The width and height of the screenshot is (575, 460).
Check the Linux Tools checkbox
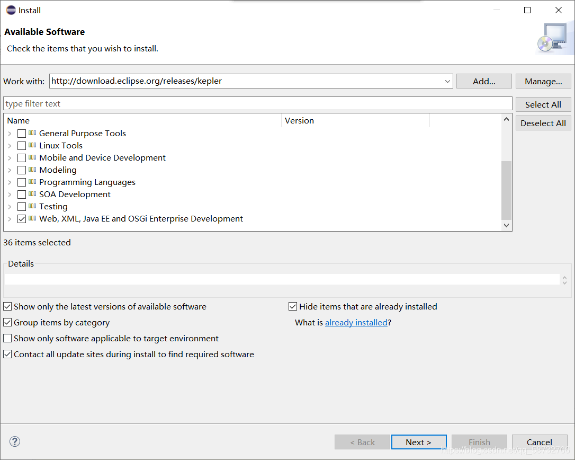pos(22,146)
